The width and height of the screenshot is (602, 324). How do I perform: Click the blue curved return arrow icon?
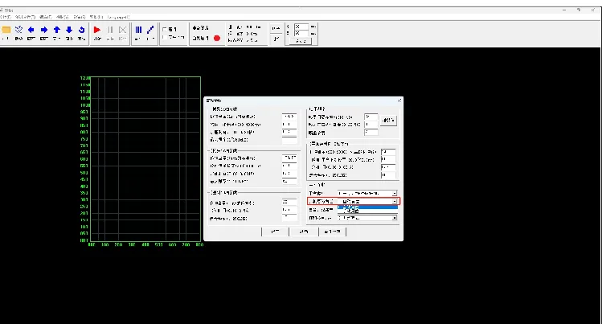(81, 30)
